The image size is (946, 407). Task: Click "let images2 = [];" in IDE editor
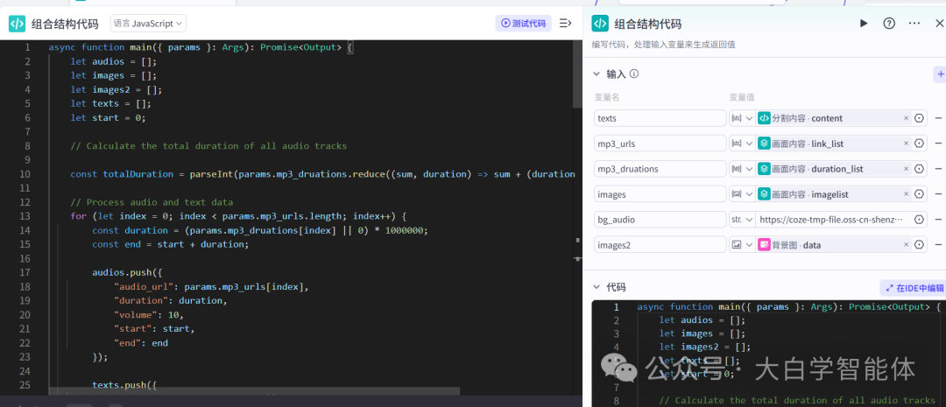[x=116, y=90]
